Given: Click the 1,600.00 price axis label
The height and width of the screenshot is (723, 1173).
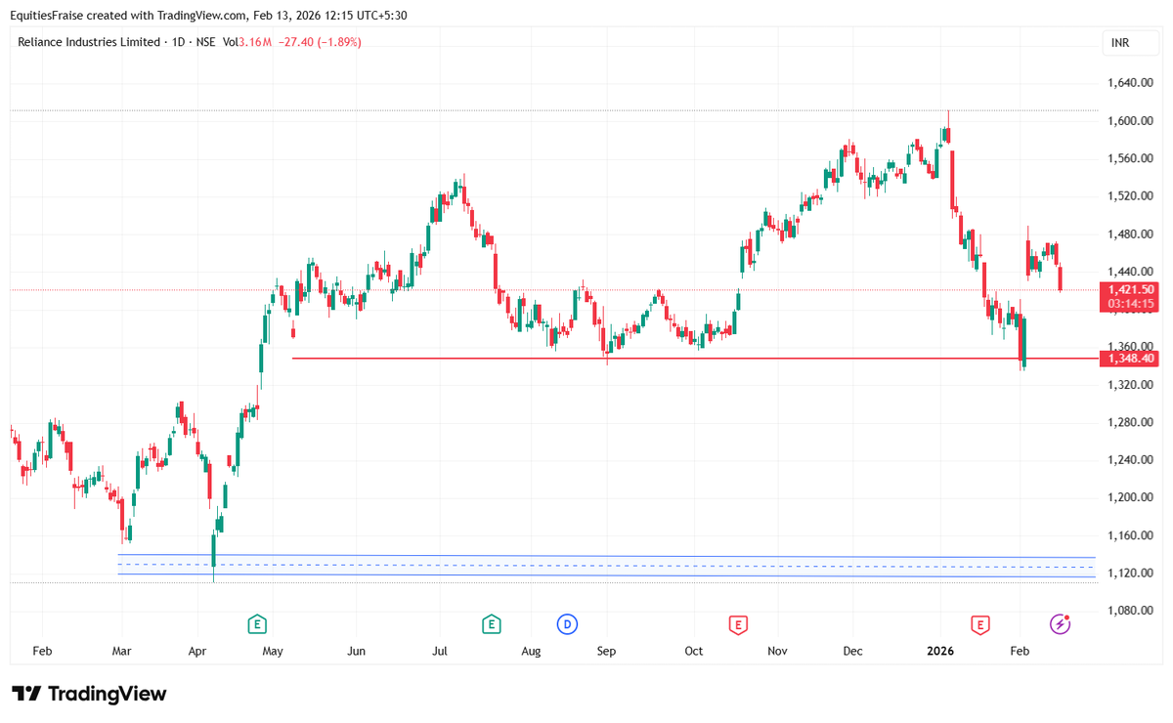Looking at the screenshot, I should point(1130,121).
